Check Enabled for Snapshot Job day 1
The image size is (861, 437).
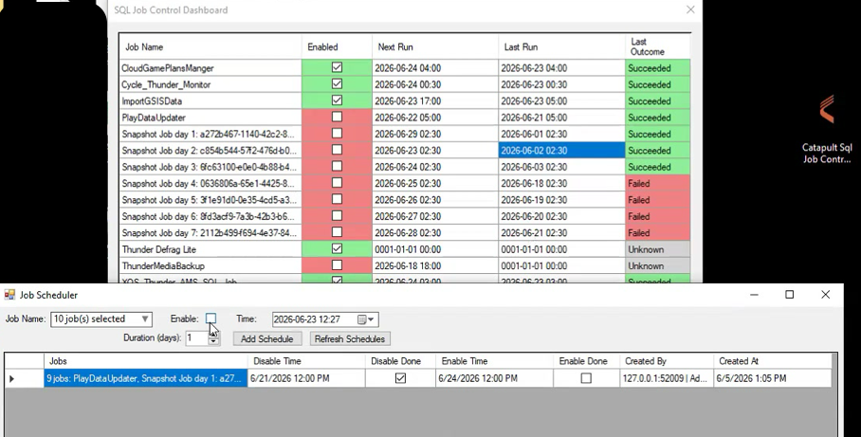[337, 134]
